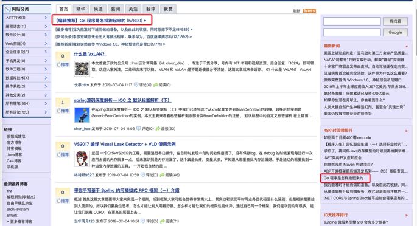Switch to the 精华 tab
417x226 pixels.
(80, 9)
